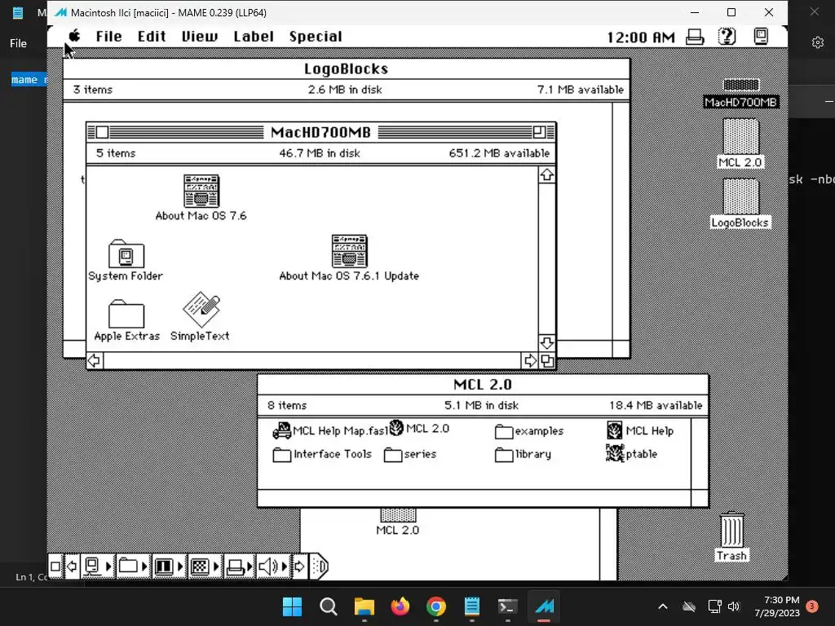Open printer selector Control Strip module
This screenshot has width=835, height=626.
(x=239, y=566)
